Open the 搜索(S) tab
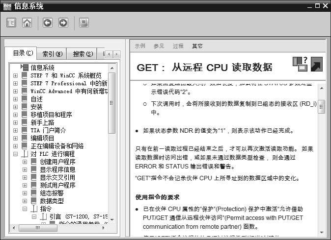 [x=83, y=53]
